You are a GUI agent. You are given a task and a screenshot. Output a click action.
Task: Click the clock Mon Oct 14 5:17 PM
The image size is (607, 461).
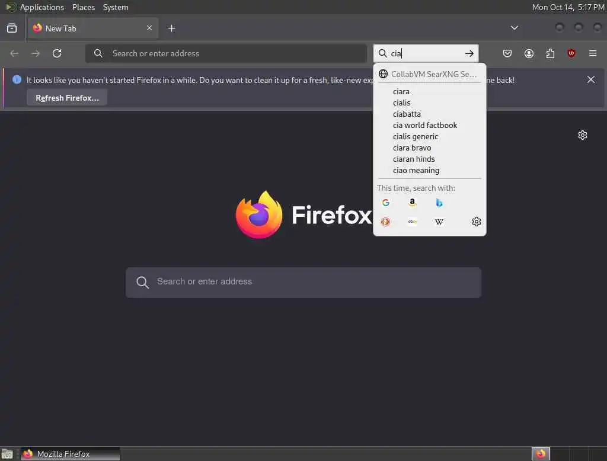point(568,7)
